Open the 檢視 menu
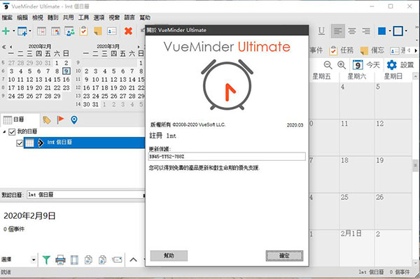420x279 pixels. (38, 17)
